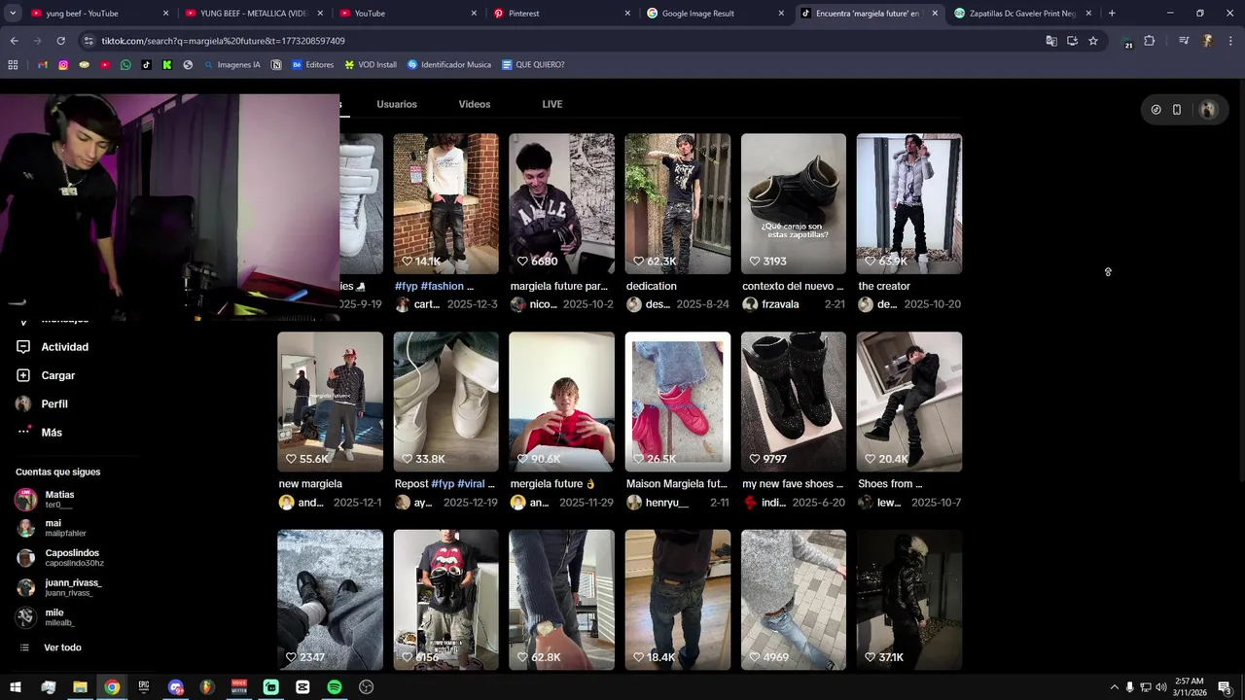Click the Cargar upload plus icon
The width and height of the screenshot is (1245, 700).
coord(23,375)
